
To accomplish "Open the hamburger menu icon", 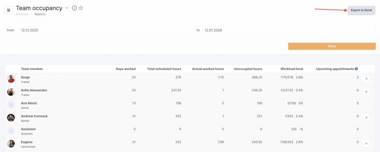I will click(9, 10).
